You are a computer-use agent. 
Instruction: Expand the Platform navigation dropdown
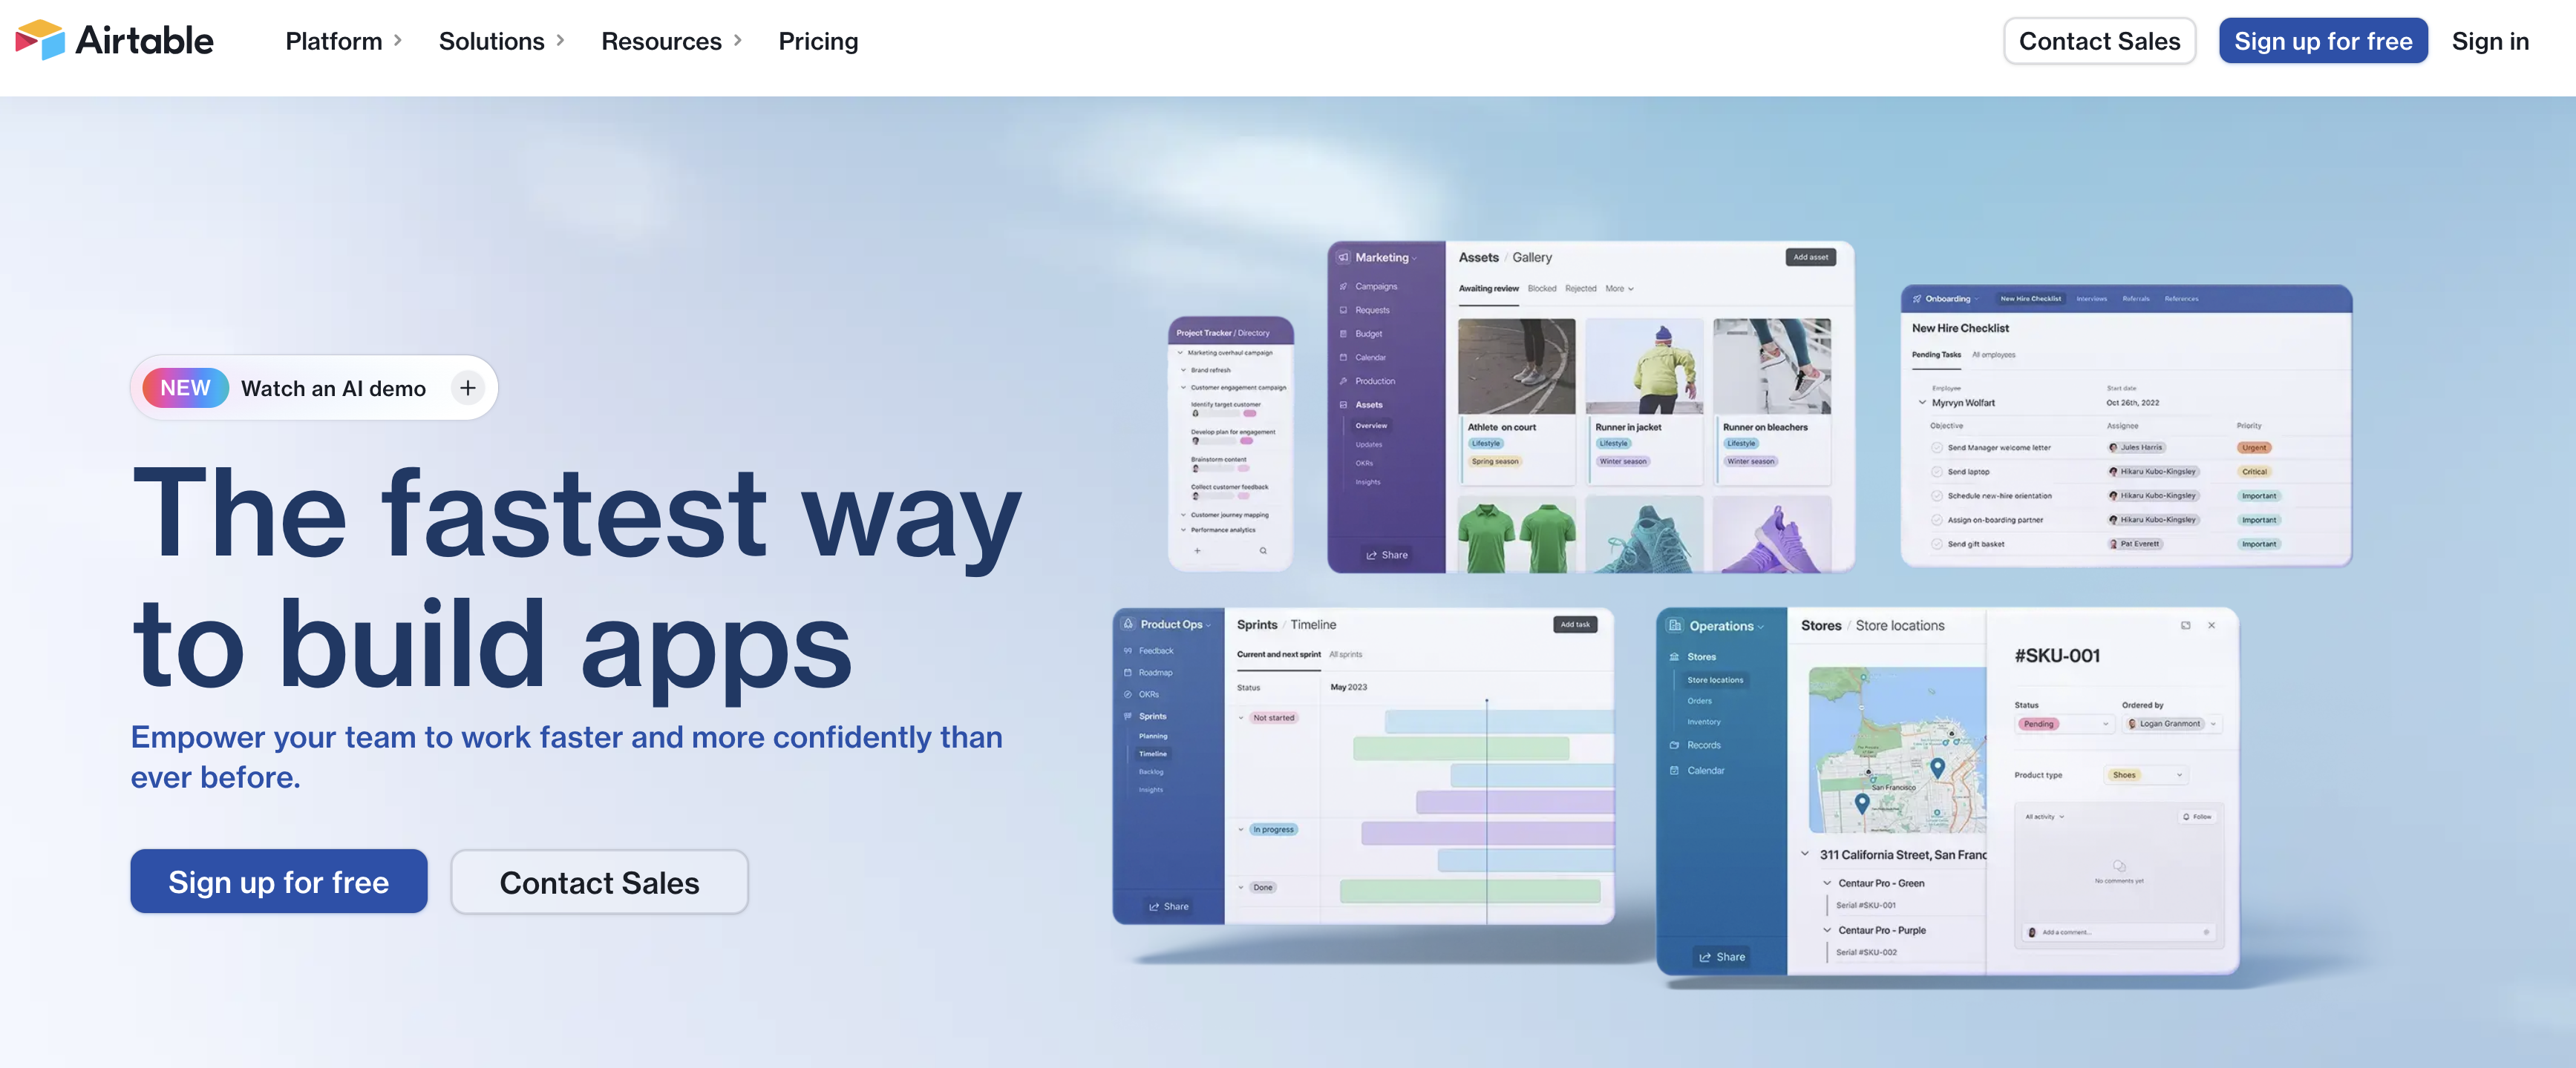pos(341,39)
